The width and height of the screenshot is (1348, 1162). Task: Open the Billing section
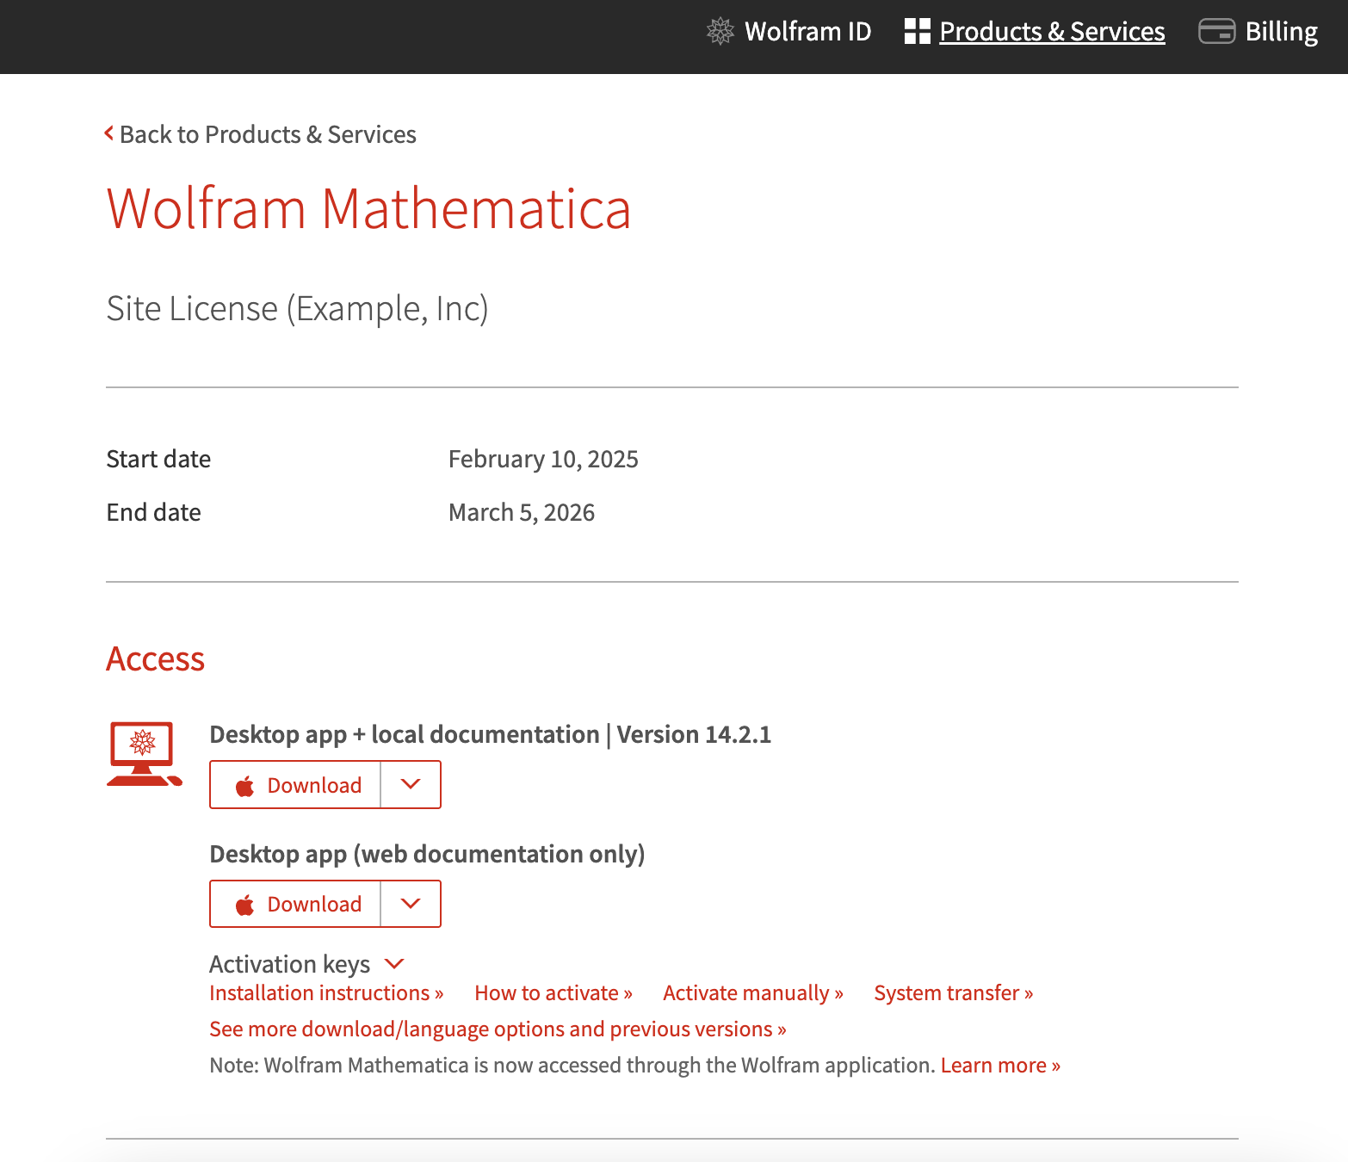point(1281,32)
